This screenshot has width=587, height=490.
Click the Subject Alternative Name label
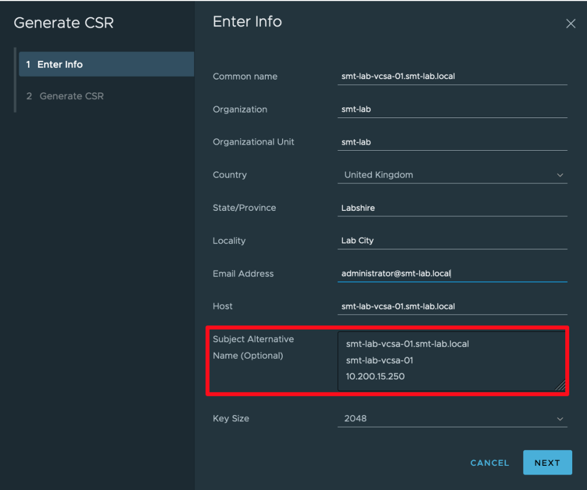tap(253, 347)
